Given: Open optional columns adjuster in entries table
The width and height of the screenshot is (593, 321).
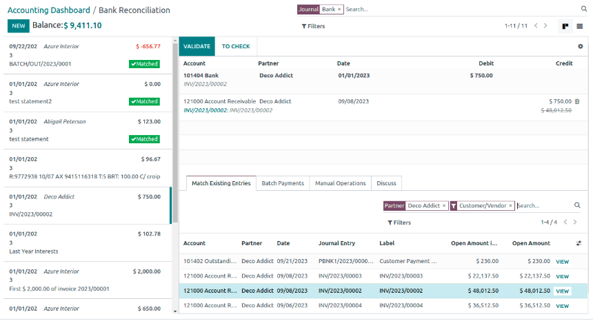Looking at the screenshot, I should click(x=579, y=243).
